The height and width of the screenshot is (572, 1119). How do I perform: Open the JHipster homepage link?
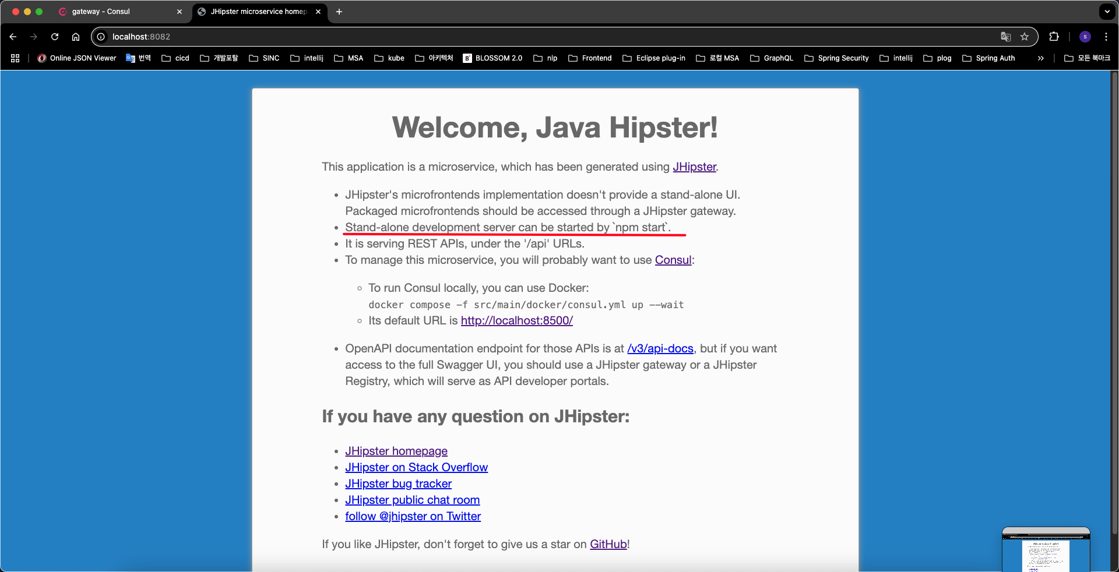click(396, 451)
